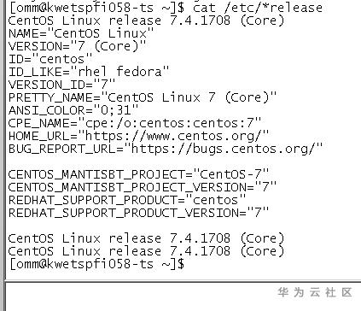The height and width of the screenshot is (311, 361).
Task: Click the ID="centos" line
Action: [x=50, y=59]
